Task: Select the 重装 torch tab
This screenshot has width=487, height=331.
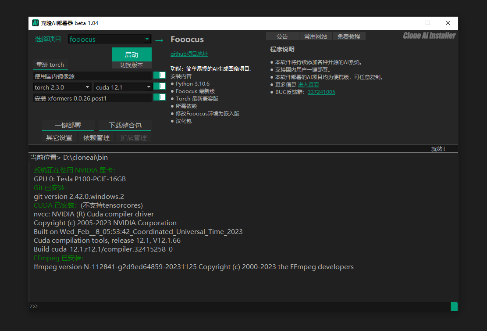Action: click(50, 65)
